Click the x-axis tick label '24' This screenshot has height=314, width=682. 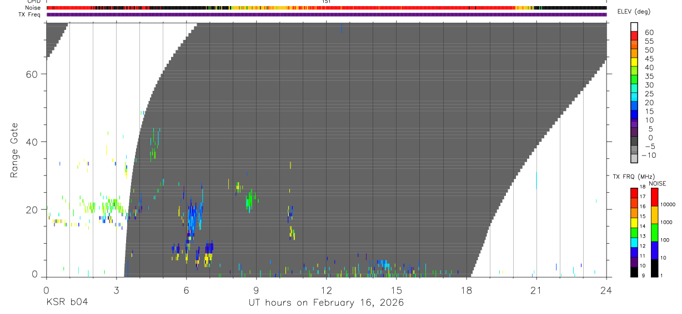[x=606, y=290]
